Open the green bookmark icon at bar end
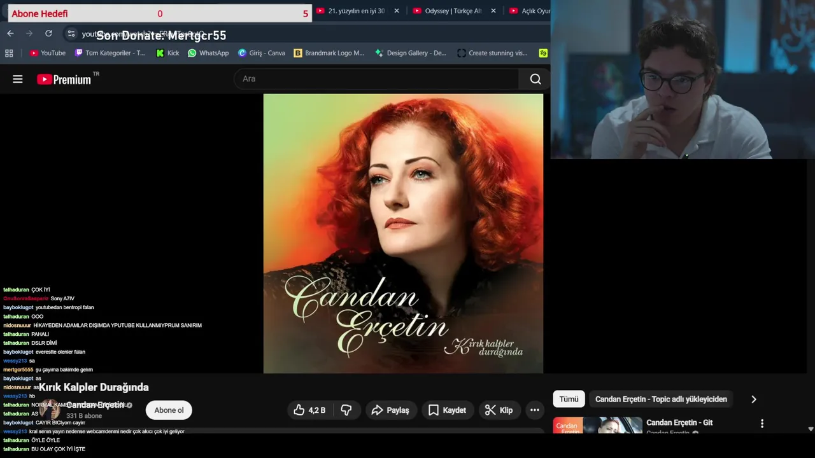 (543, 53)
